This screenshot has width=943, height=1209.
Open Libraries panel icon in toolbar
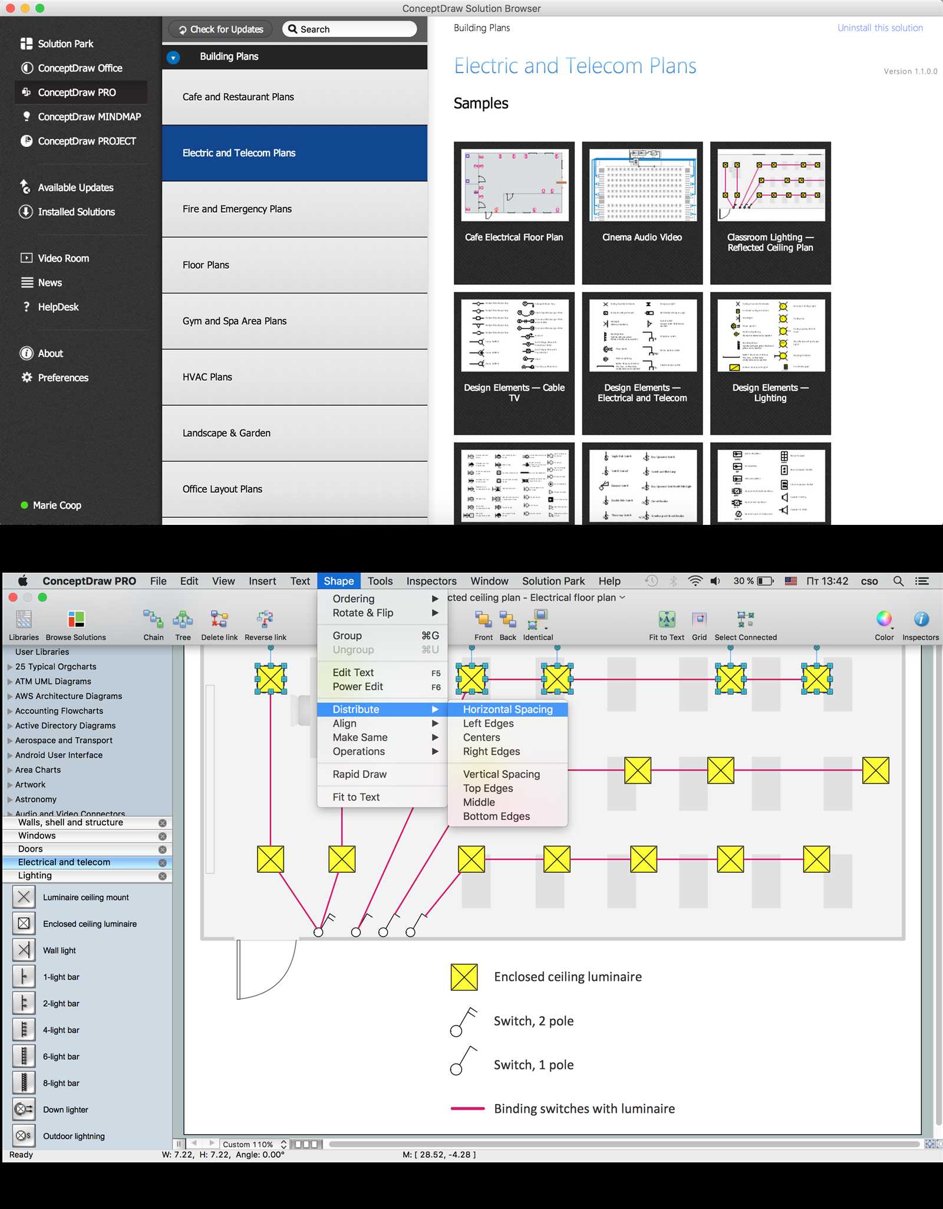(x=24, y=620)
